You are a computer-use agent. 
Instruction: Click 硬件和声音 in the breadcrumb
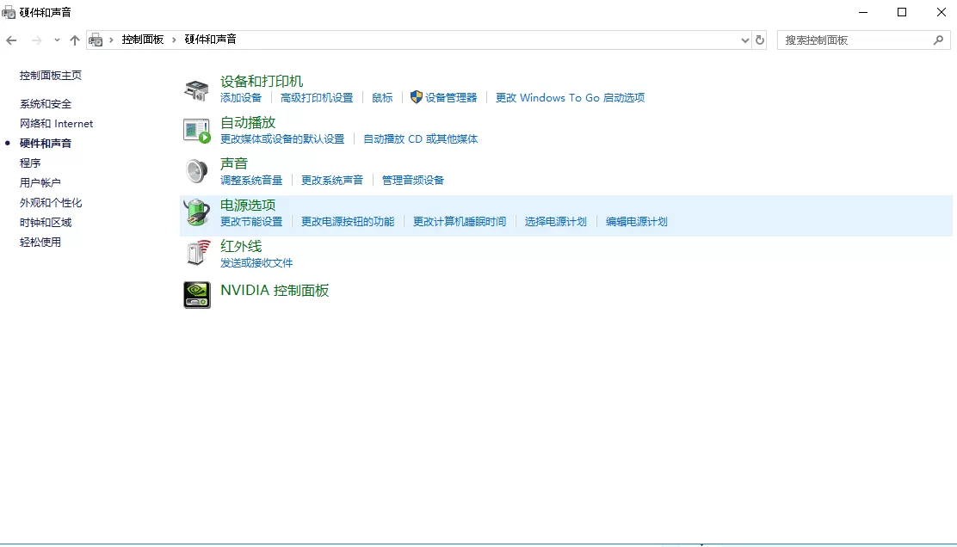tap(211, 40)
